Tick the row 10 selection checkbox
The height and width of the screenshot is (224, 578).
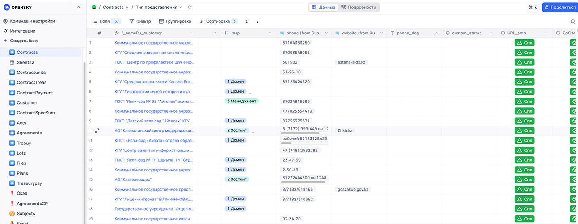pos(90,130)
